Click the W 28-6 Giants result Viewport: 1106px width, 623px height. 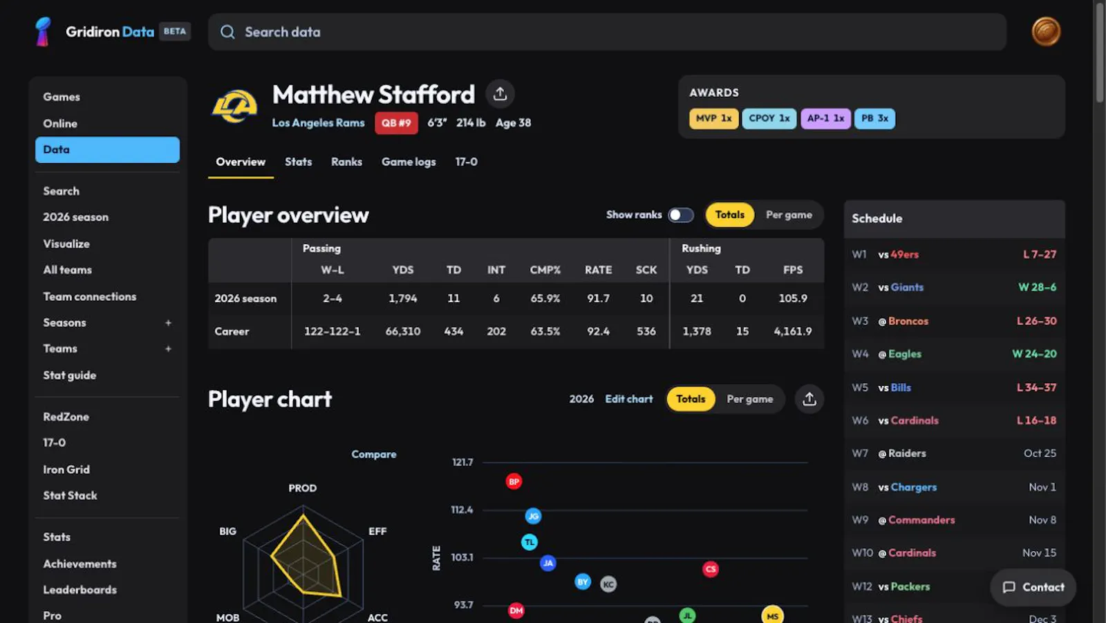pyautogui.click(x=1037, y=287)
